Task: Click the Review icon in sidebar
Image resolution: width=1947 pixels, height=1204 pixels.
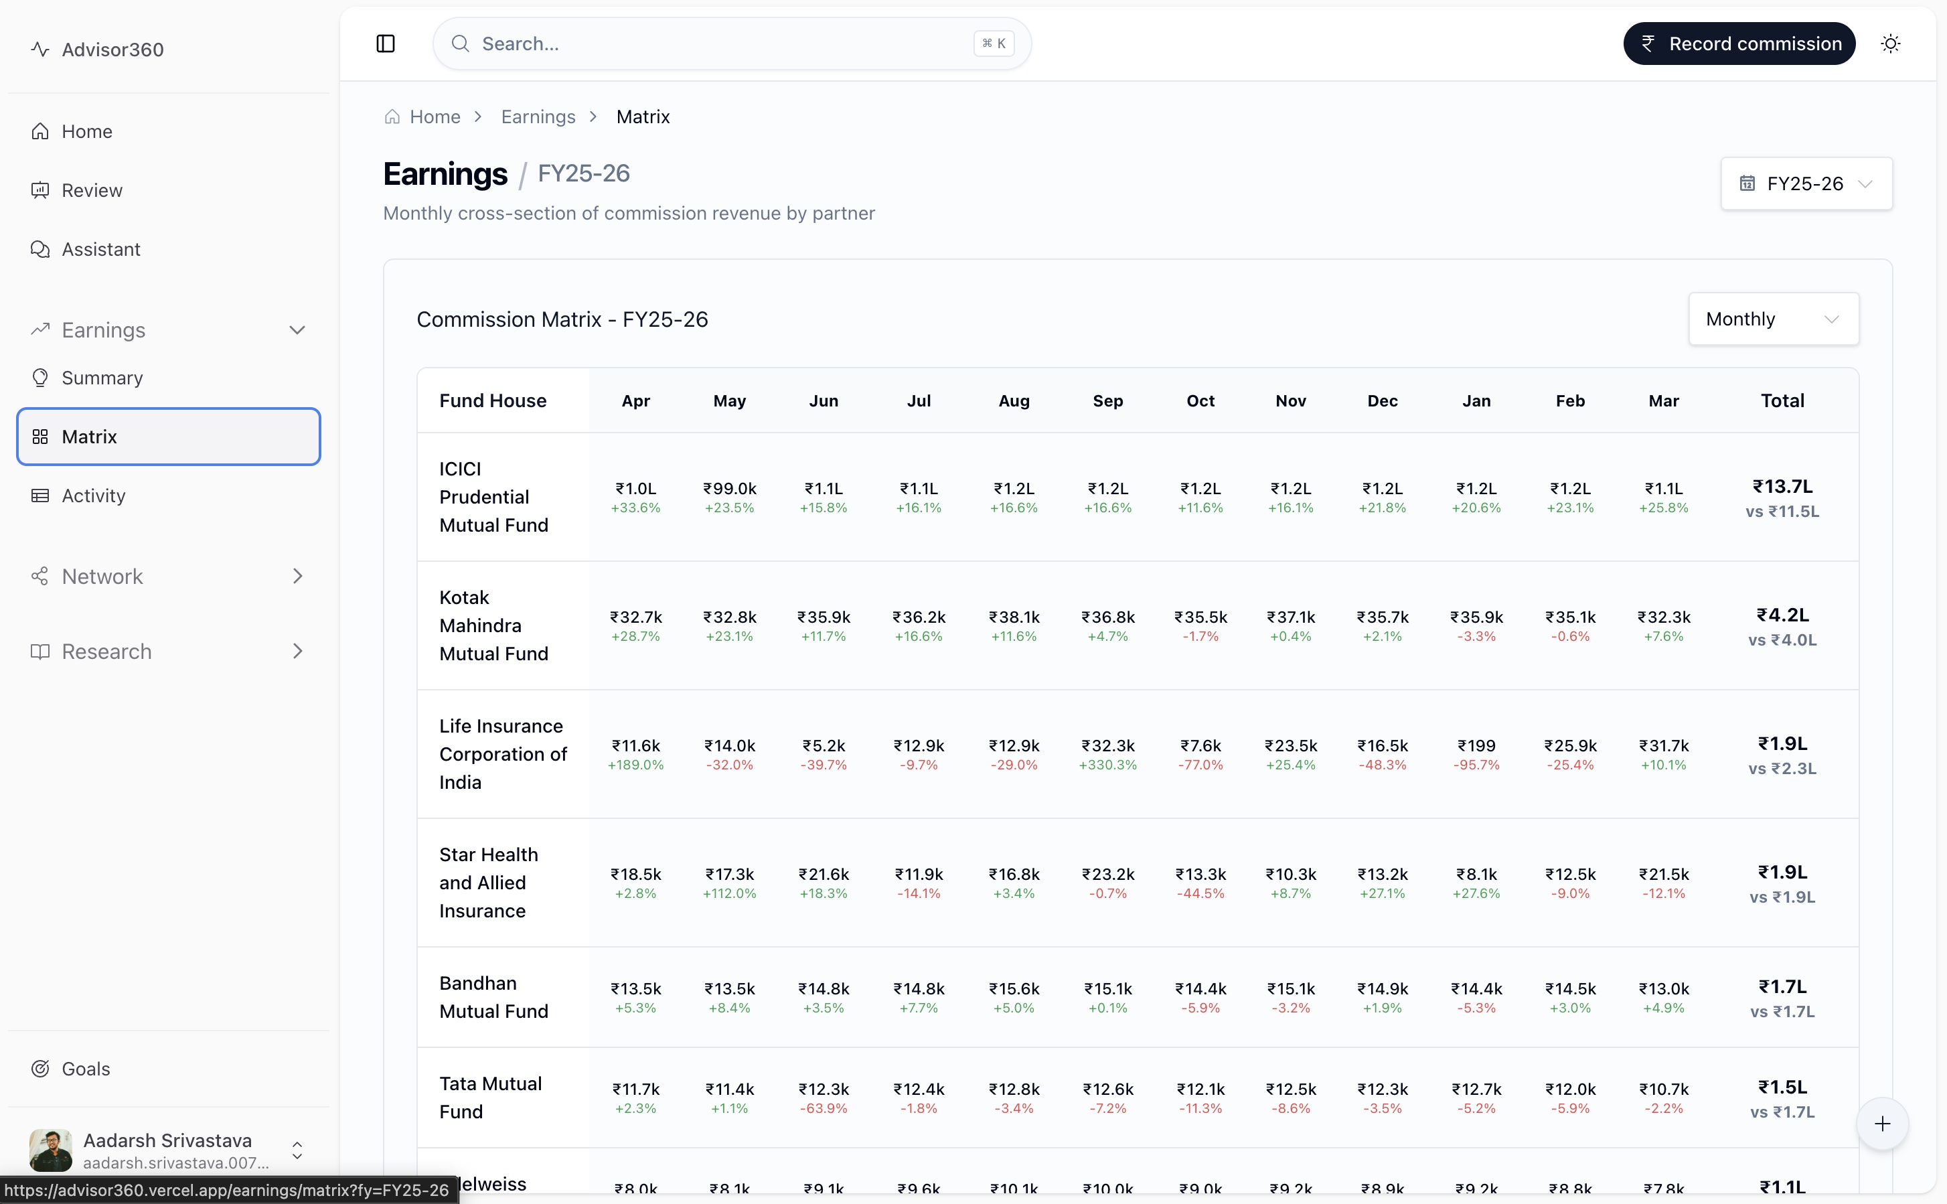Action: [40, 190]
